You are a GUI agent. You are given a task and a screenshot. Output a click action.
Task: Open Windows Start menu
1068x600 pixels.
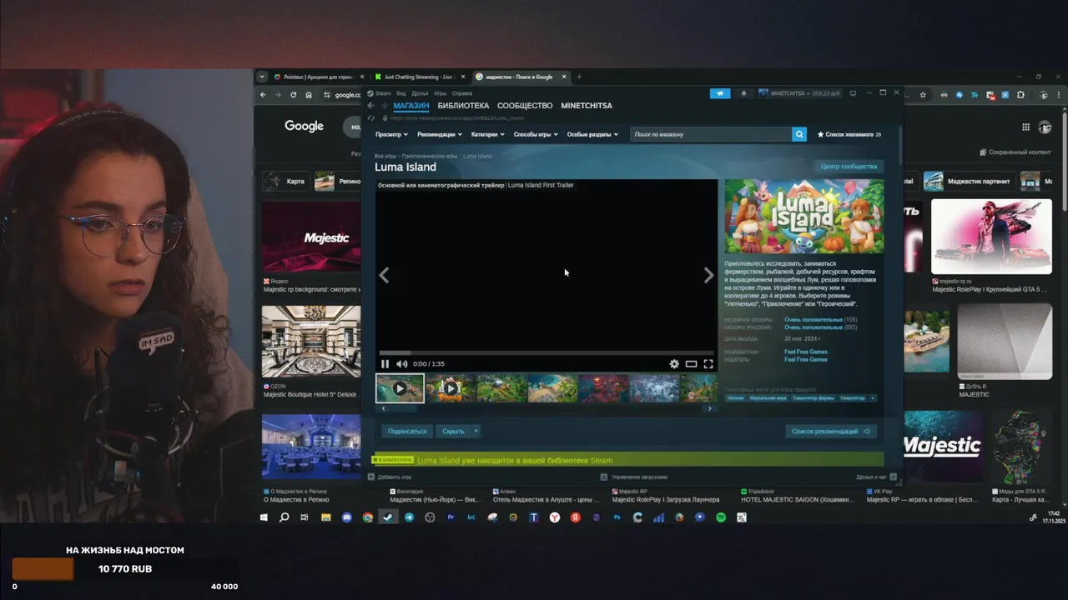pyautogui.click(x=264, y=517)
